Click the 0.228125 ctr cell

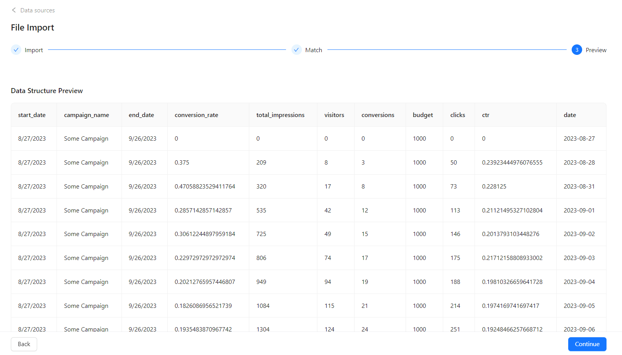click(x=494, y=187)
